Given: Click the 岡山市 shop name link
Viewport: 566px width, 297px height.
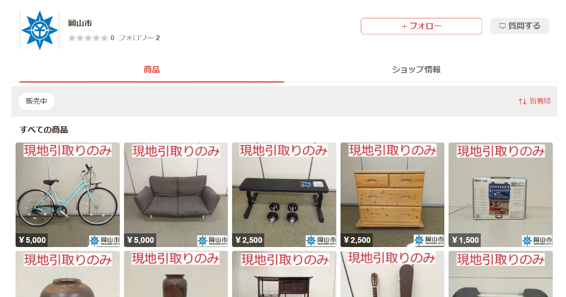Looking at the screenshot, I should (x=80, y=24).
